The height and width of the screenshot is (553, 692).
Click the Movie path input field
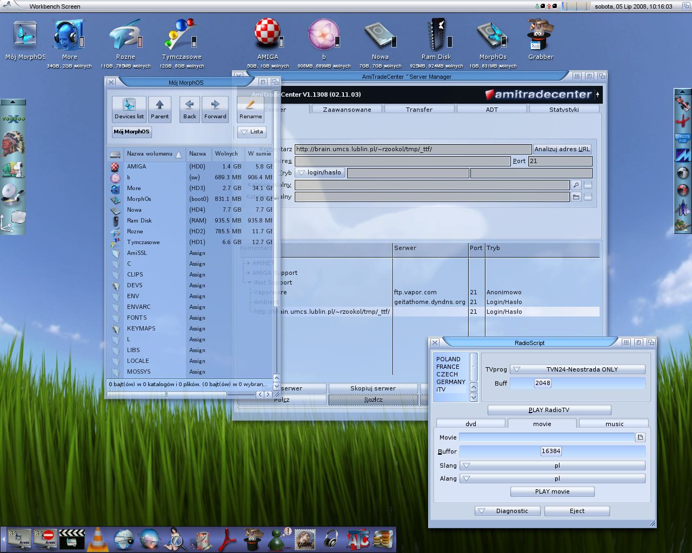point(547,437)
